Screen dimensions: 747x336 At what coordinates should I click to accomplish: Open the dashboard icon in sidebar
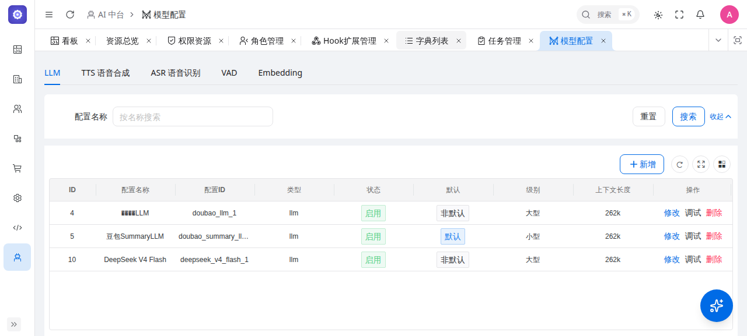18,49
